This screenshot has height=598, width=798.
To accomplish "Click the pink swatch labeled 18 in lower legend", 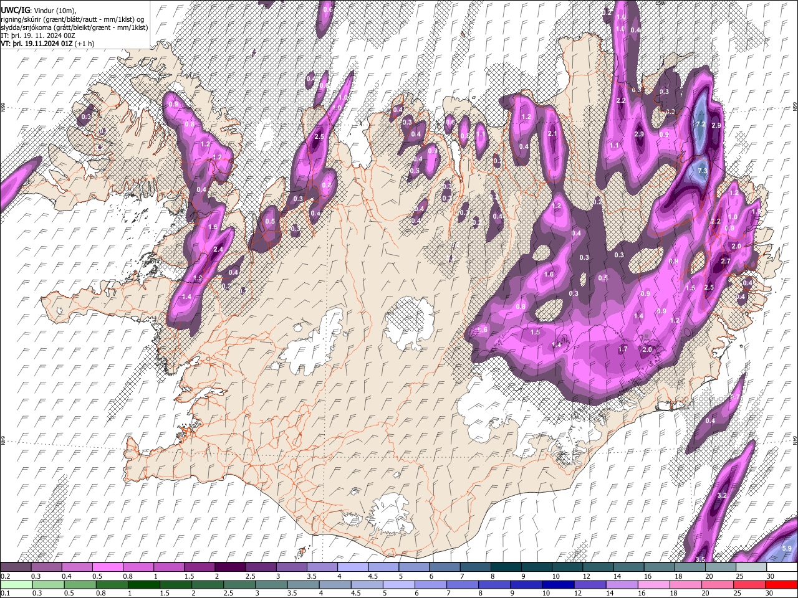I will click(x=686, y=584).
